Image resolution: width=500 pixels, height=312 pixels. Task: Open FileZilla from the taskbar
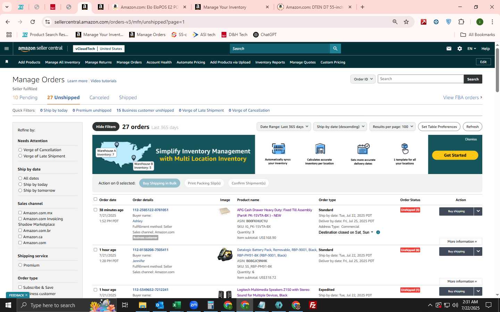point(313,305)
